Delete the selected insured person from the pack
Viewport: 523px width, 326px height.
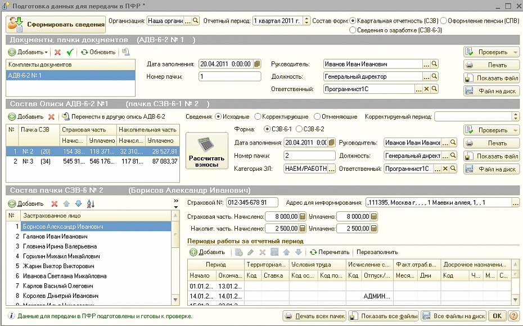click(55, 203)
